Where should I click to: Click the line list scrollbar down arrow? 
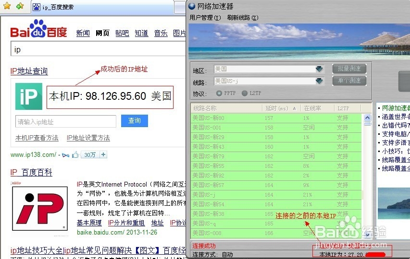point(367,234)
